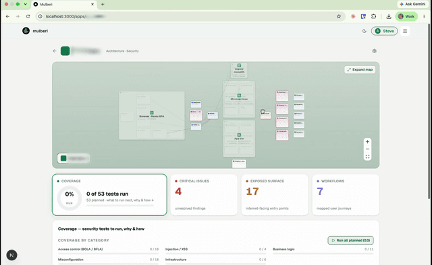Click 'unresolved findings' caption
The image size is (432, 265).
point(190,209)
